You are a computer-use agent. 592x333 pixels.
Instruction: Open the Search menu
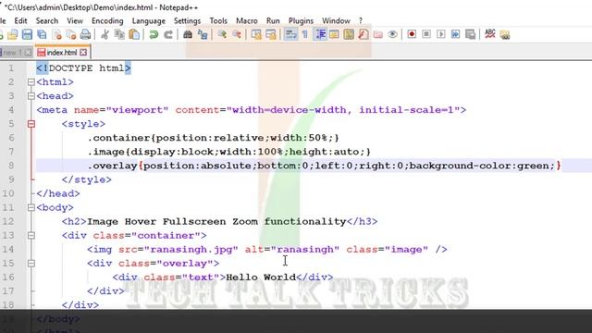click(x=47, y=20)
